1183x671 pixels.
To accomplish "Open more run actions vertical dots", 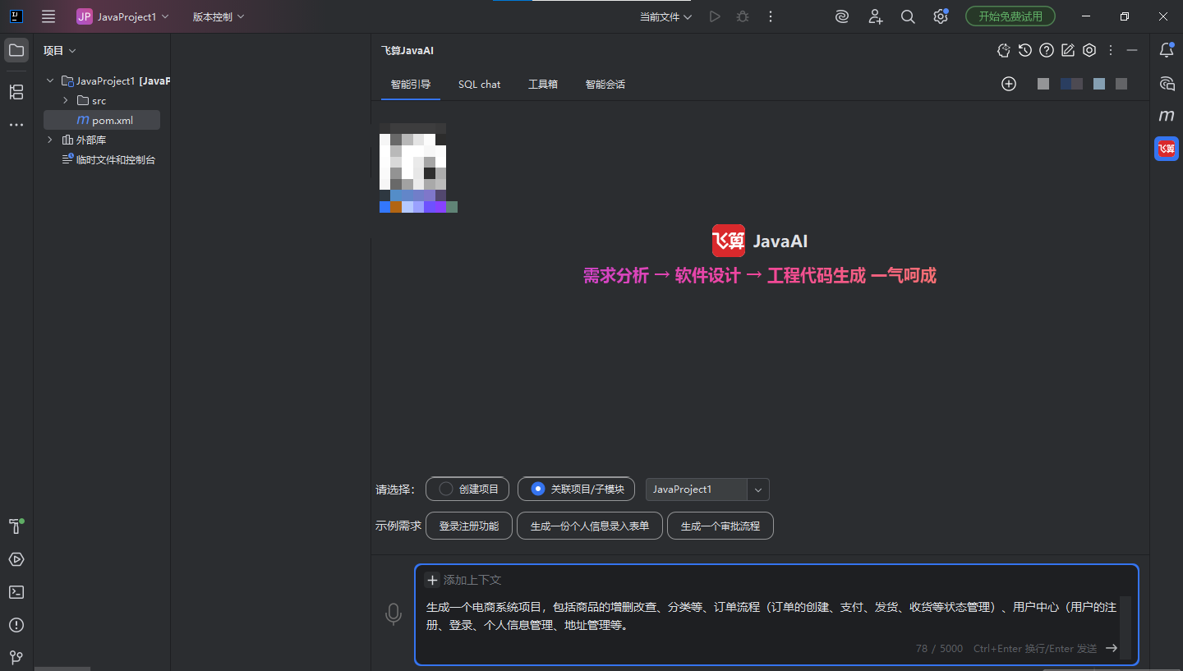I will click(770, 16).
